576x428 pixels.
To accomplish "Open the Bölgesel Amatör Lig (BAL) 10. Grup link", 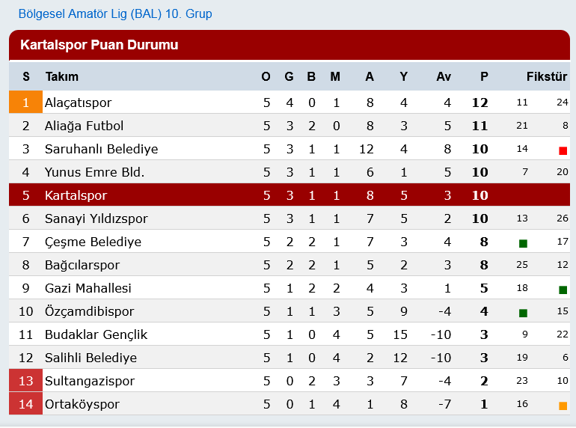I will click(x=115, y=14).
